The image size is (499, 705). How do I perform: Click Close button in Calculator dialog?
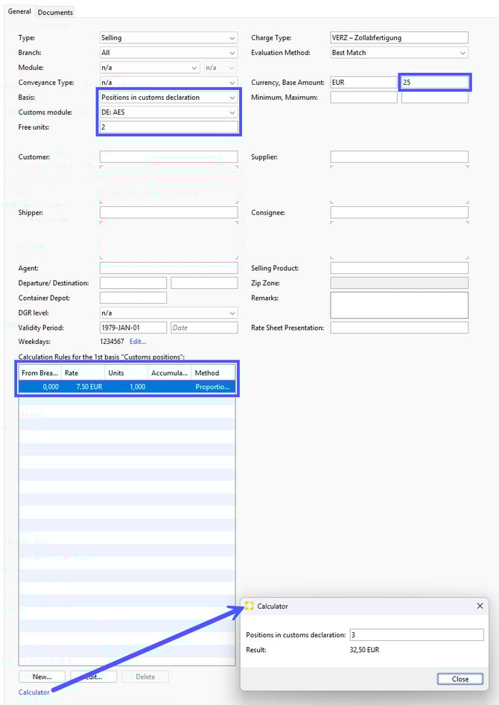point(460,679)
